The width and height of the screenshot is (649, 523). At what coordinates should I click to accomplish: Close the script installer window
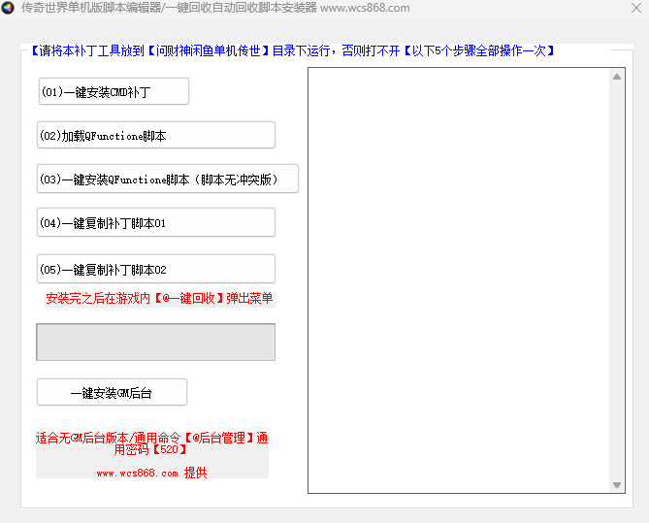[x=636, y=8]
